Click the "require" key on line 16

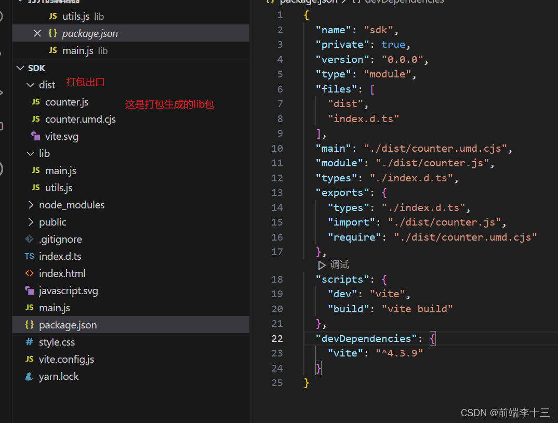pyautogui.click(x=354, y=237)
